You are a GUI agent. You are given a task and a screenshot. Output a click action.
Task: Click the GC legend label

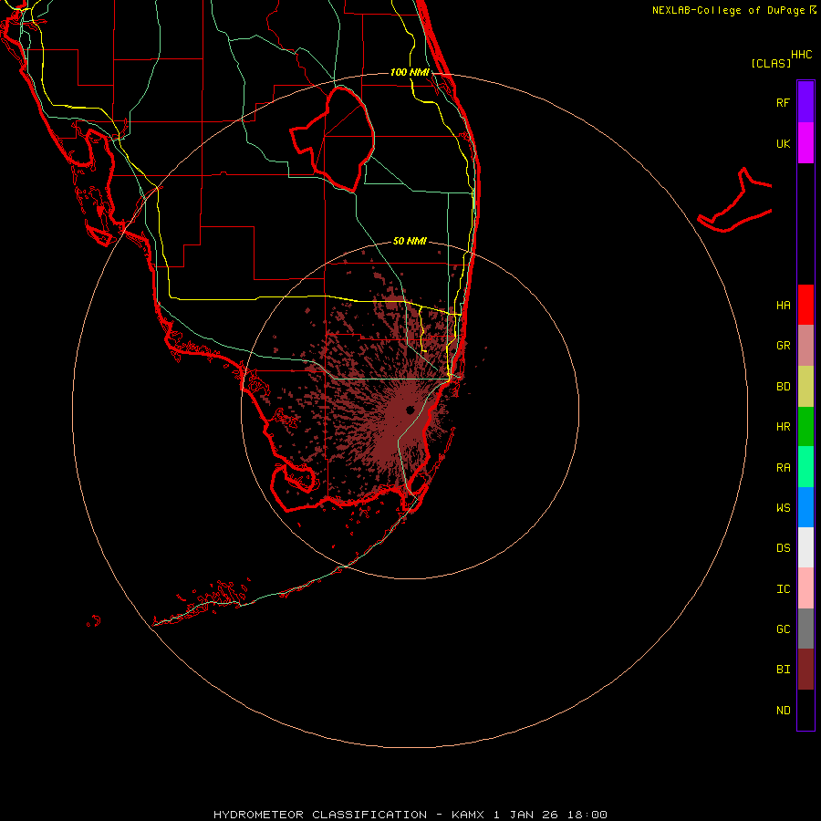[x=783, y=629]
